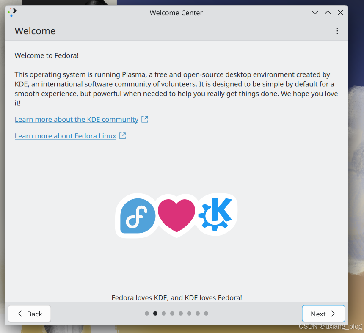Click the "Fedora loves KDE, and KDE loves Fedora!" caption
The image size is (364, 333).
[x=176, y=298]
